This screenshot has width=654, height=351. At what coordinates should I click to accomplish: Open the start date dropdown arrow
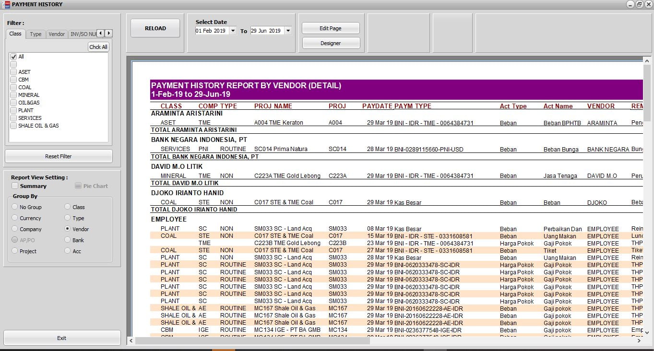point(233,31)
